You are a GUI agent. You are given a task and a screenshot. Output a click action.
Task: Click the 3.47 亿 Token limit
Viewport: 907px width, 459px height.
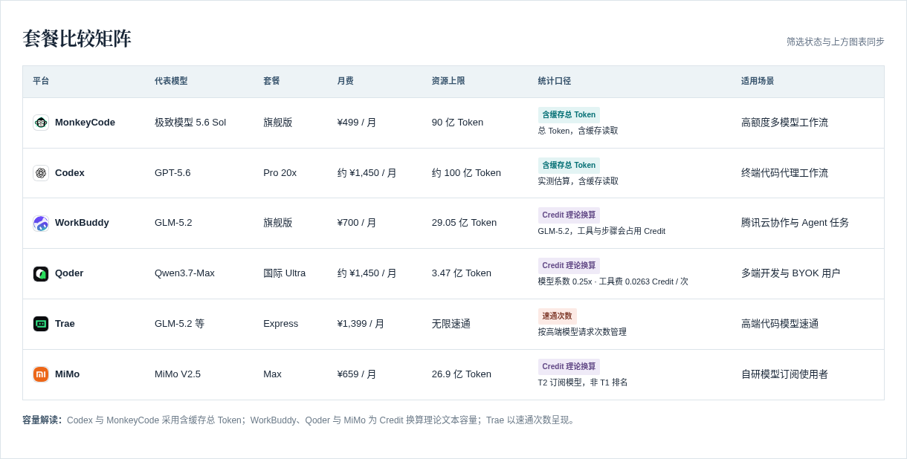pyautogui.click(x=462, y=273)
